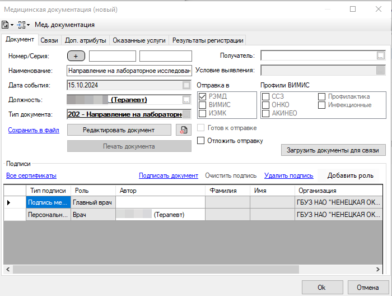The height and width of the screenshot is (296, 392).
Task: Select Врач role cell
Action: coord(93,215)
